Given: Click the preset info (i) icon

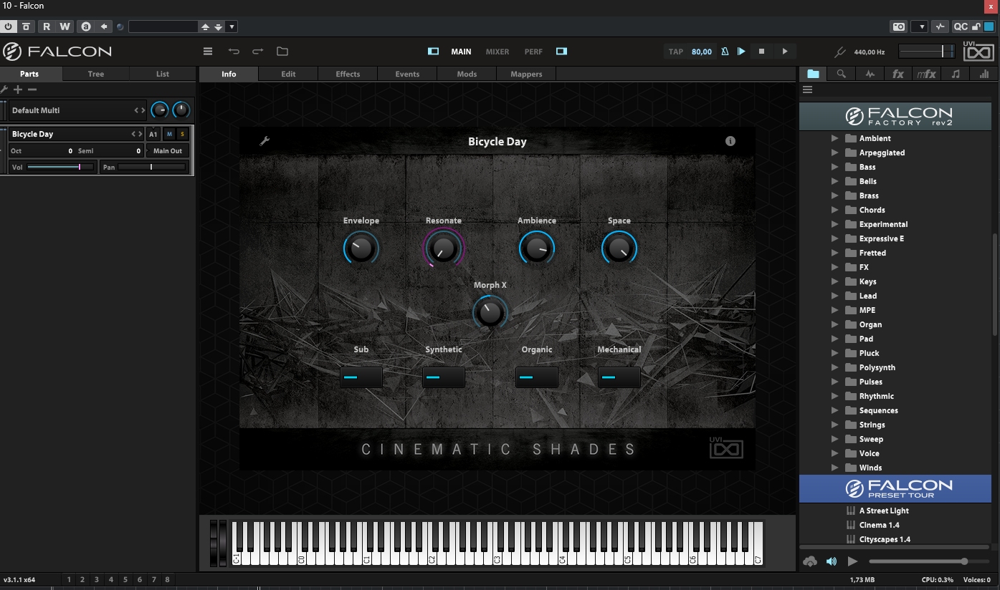Looking at the screenshot, I should pos(730,141).
